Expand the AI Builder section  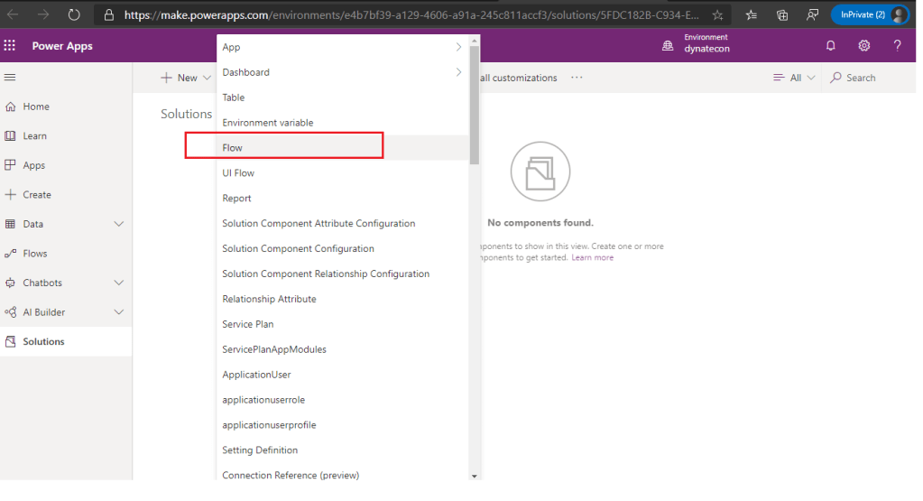coord(119,312)
